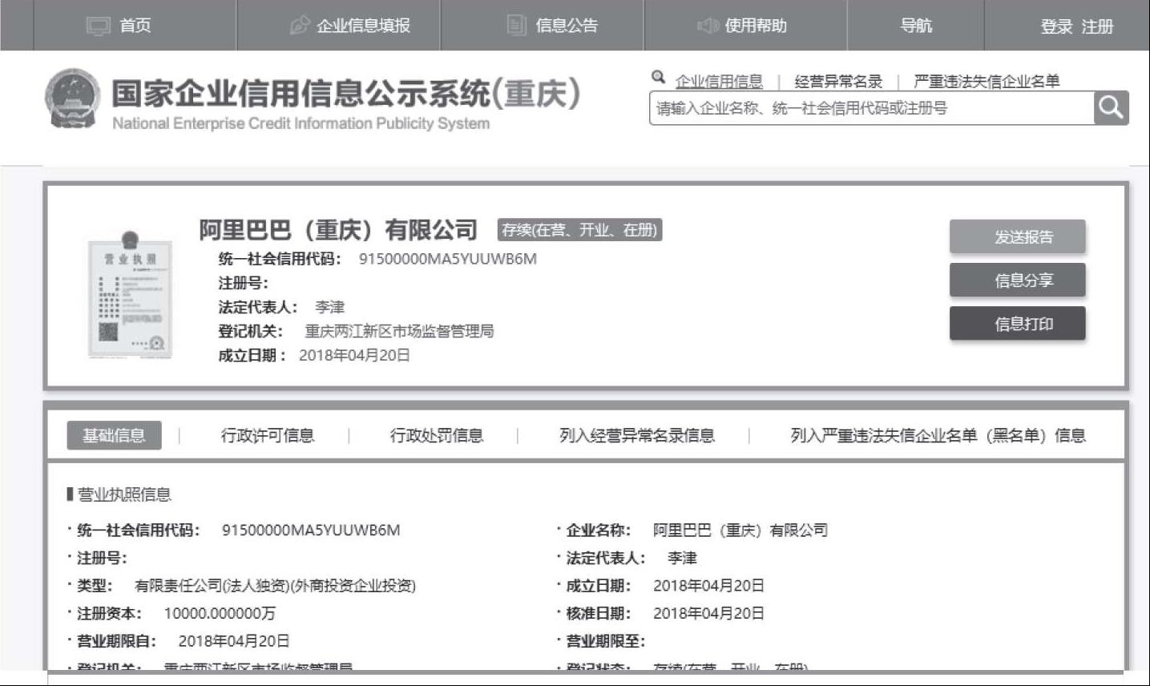The image size is (1150, 686).
Task: Click the 注册资本 value 10000.000000万
Action: [x=220, y=613]
